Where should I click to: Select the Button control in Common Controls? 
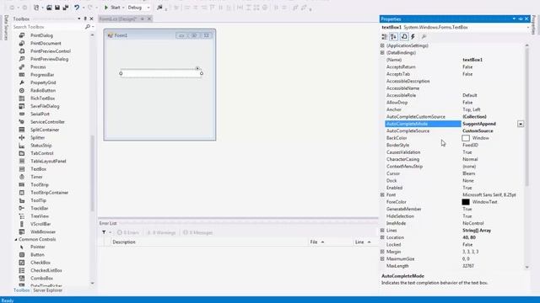pos(37,254)
